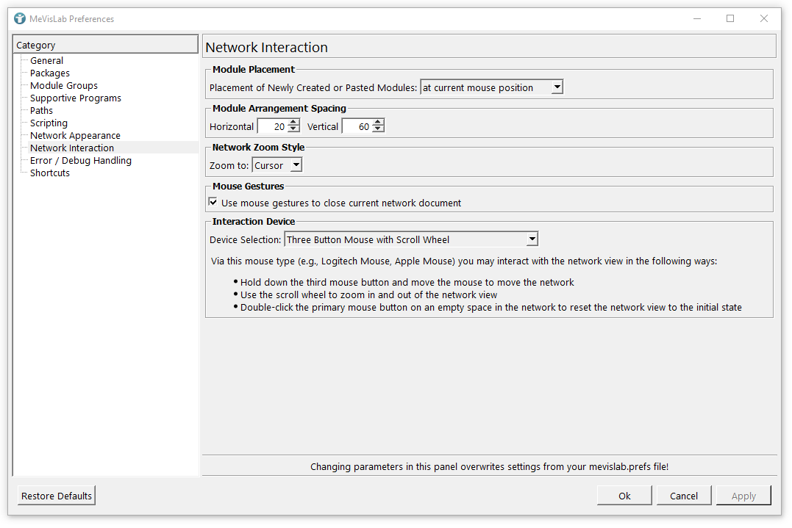Open module placement dropdown
Screen dimensions: 792x528
(x=557, y=87)
